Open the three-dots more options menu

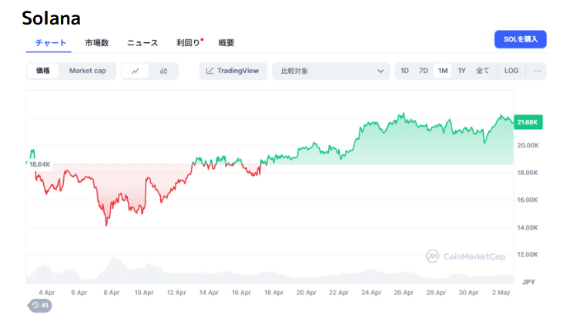(x=537, y=71)
